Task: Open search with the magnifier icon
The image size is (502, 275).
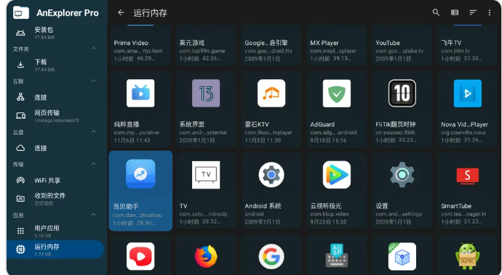Action: [x=436, y=12]
